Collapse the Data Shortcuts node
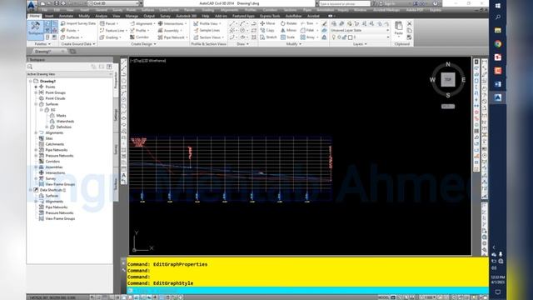Image resolution: width=533 pixels, height=300 pixels. [31, 190]
